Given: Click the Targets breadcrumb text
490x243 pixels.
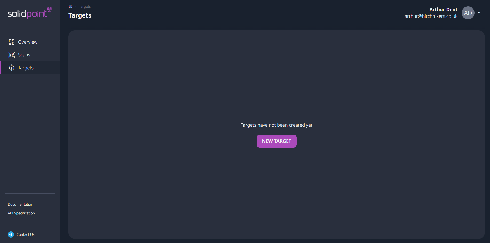Looking at the screenshot, I should point(85,6).
